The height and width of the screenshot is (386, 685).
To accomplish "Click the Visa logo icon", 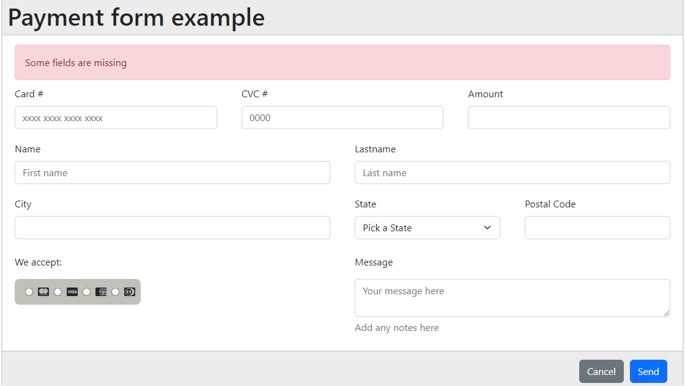I will tap(72, 292).
